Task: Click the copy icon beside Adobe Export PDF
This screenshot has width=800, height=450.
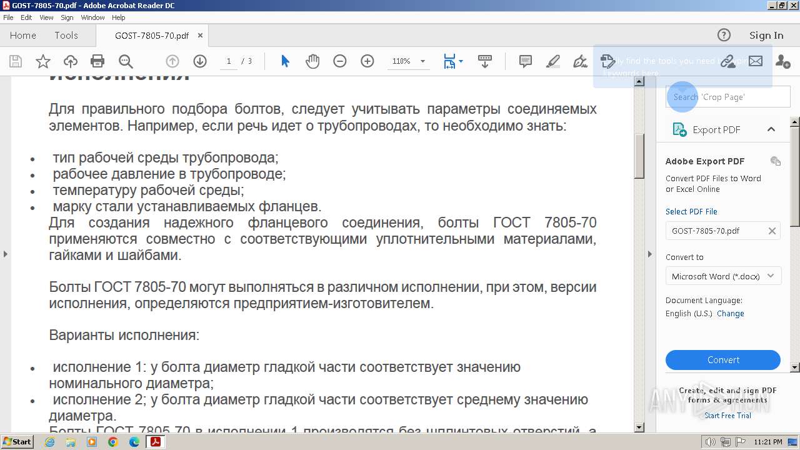Action: 776,161
